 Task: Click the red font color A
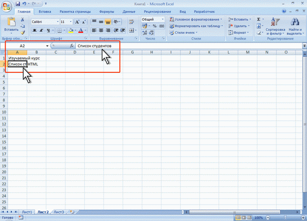[81, 30]
